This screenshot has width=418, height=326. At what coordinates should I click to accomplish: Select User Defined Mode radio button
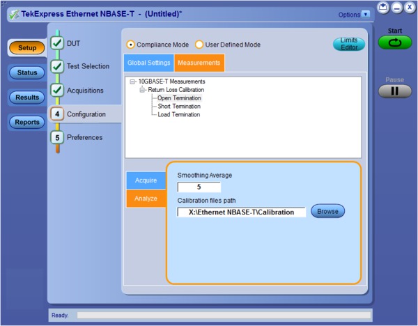[x=199, y=45]
